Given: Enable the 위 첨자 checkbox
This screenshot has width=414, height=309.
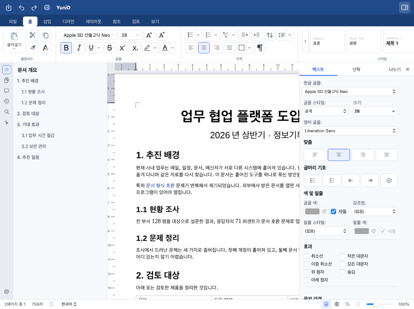Looking at the screenshot, I should (x=306, y=272).
